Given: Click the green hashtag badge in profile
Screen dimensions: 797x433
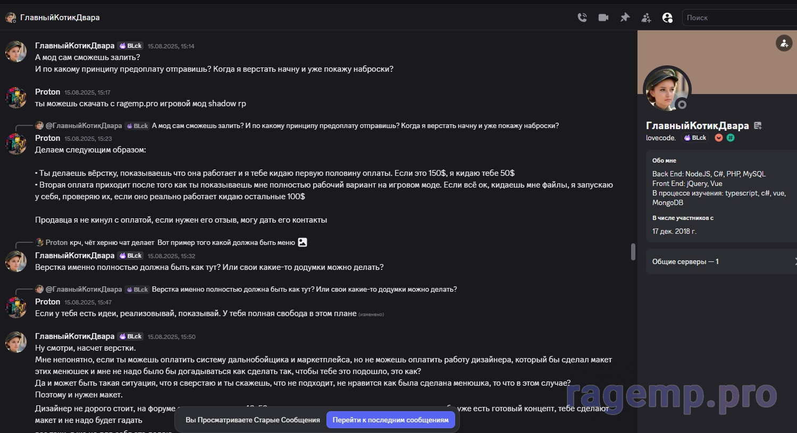Looking at the screenshot, I should pos(731,138).
